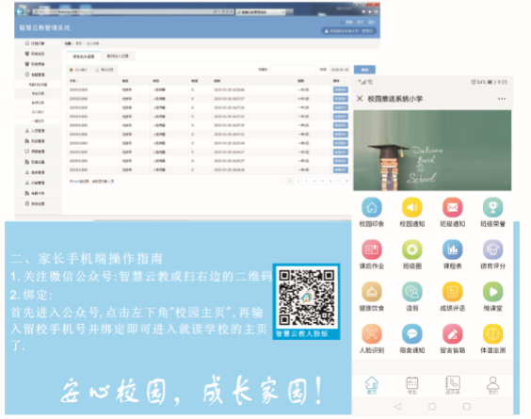Image resolution: width=531 pixels, height=419 pixels.
Task: Tap the yellow 校园通知 speaker icon
Action: [412, 207]
